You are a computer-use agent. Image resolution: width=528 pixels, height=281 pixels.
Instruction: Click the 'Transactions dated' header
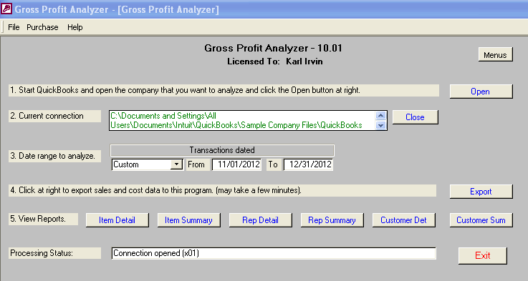(x=222, y=150)
